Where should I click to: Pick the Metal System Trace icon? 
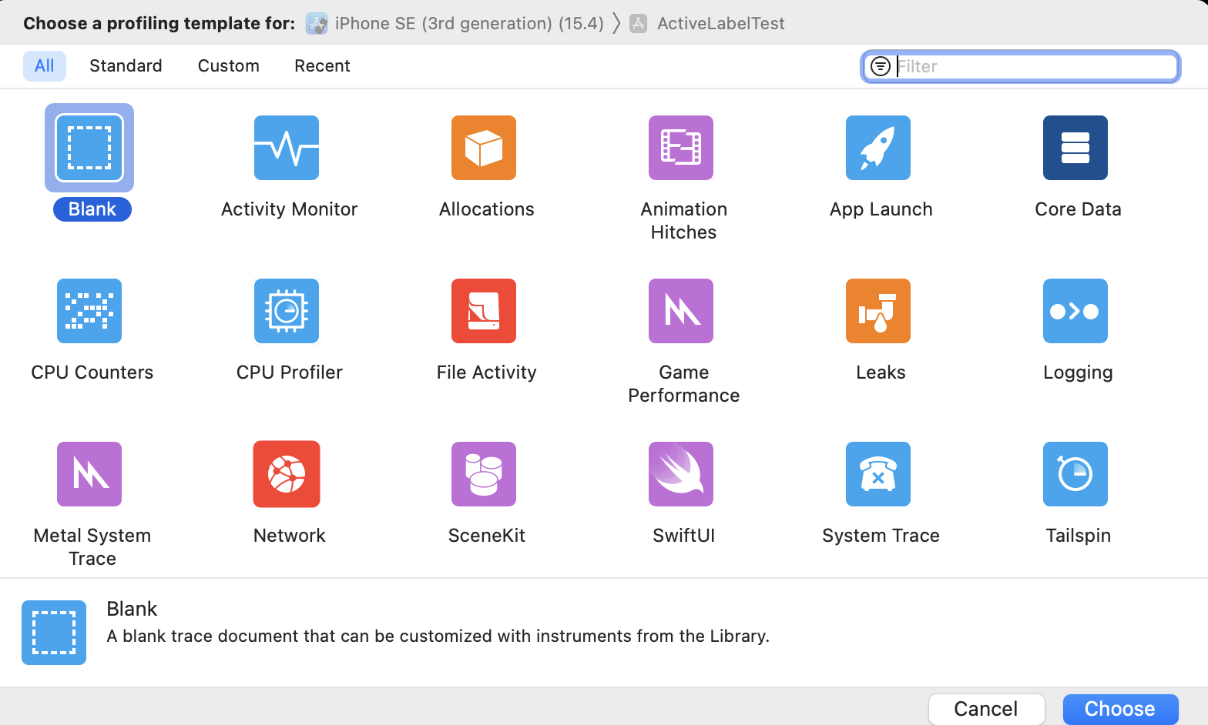click(89, 474)
